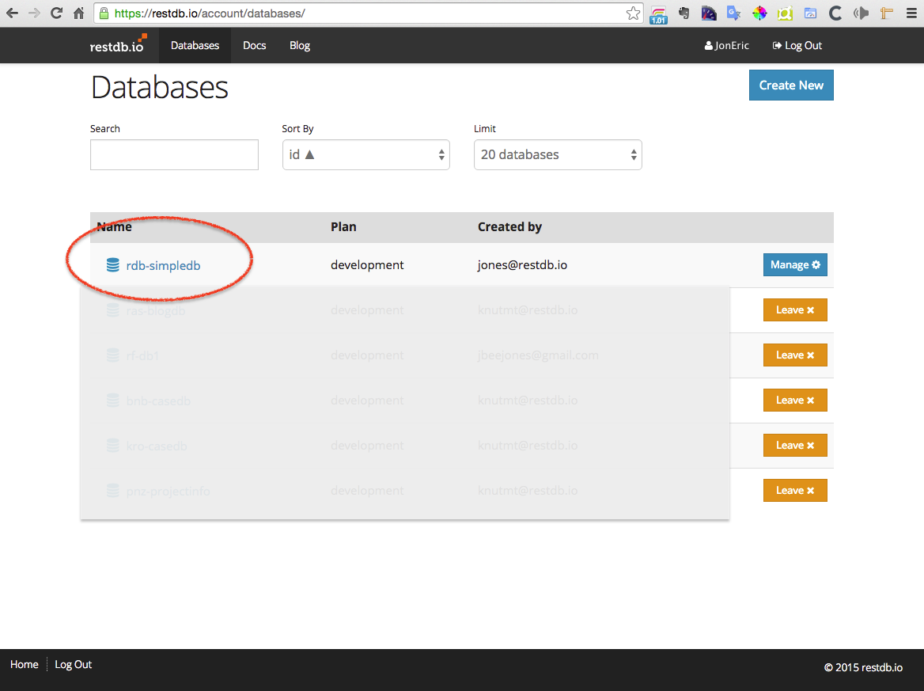This screenshot has height=691, width=924.
Task: Click the Name column header
Action: [x=115, y=227]
